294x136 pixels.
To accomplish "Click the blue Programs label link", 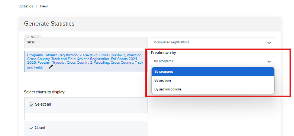I will [35, 55].
